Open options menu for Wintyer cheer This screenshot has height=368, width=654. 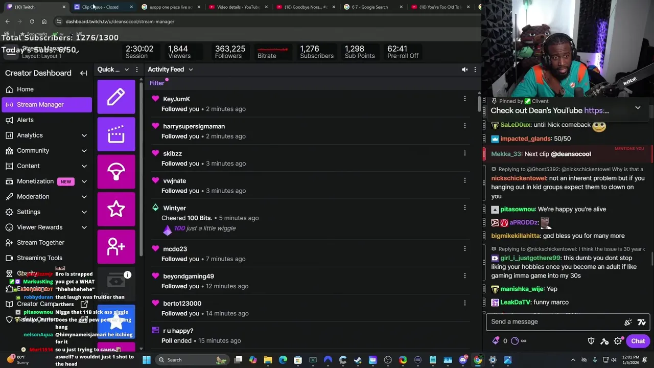pos(464,208)
